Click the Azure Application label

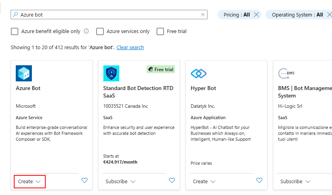[x=208, y=118]
